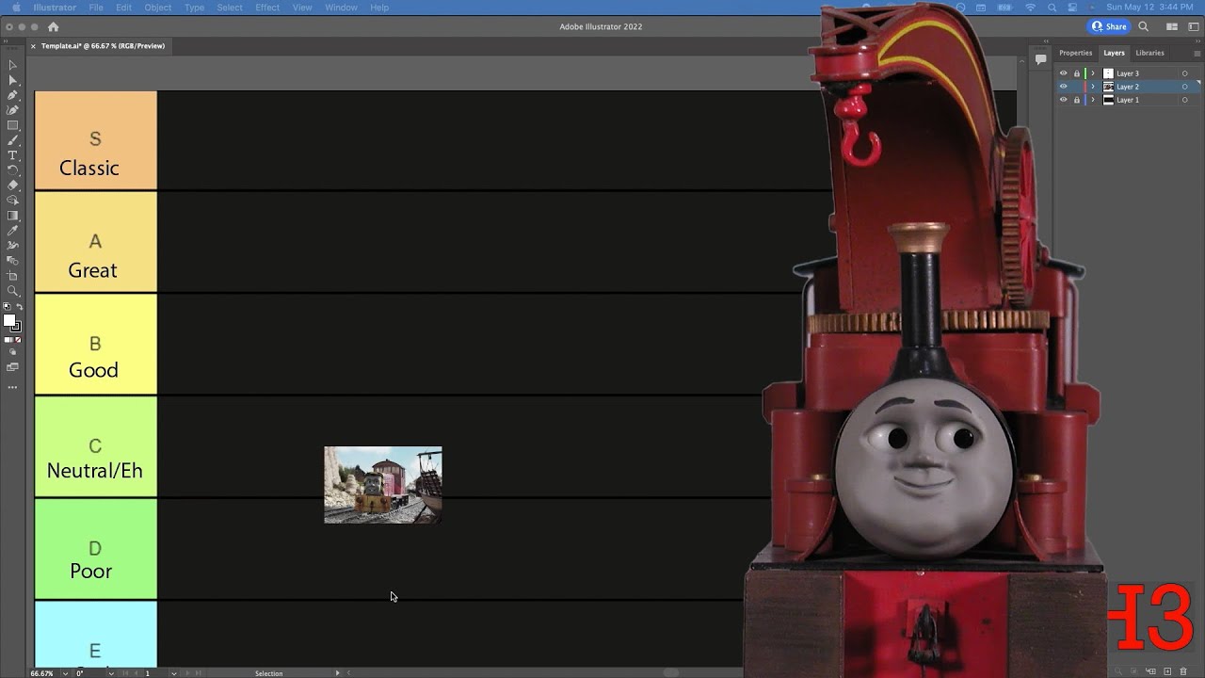Open the zoom level dropdown
This screenshot has width=1205, height=678.
click(x=65, y=673)
